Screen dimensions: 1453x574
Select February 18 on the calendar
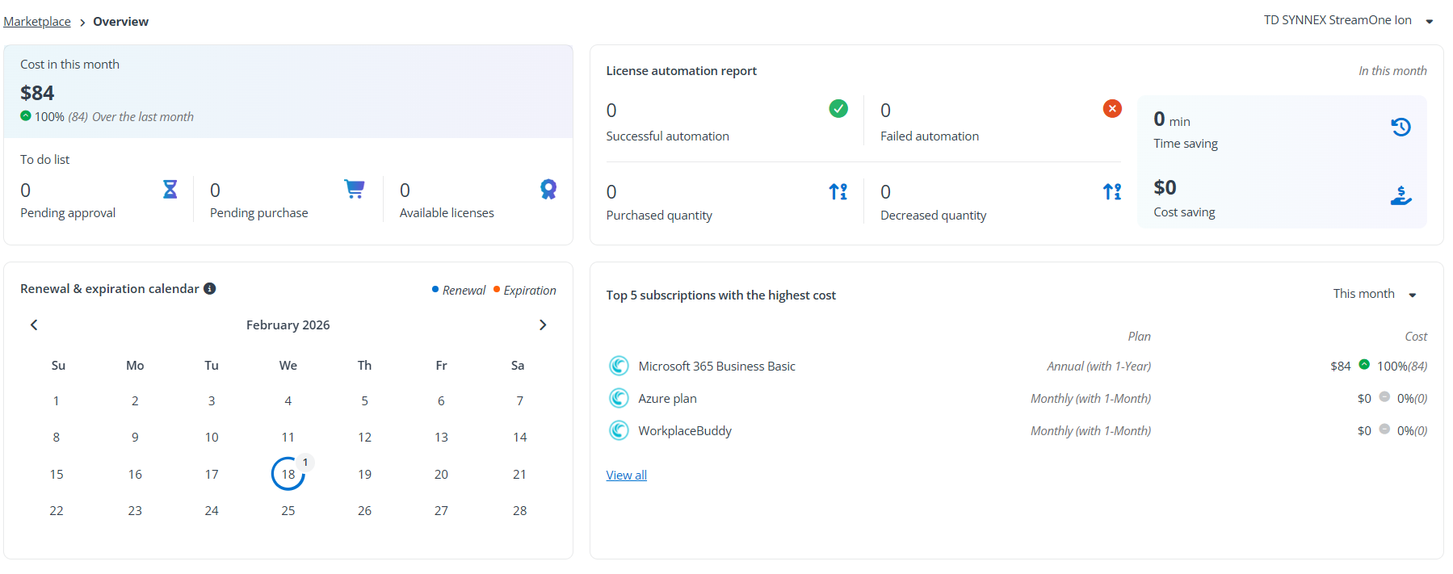288,474
